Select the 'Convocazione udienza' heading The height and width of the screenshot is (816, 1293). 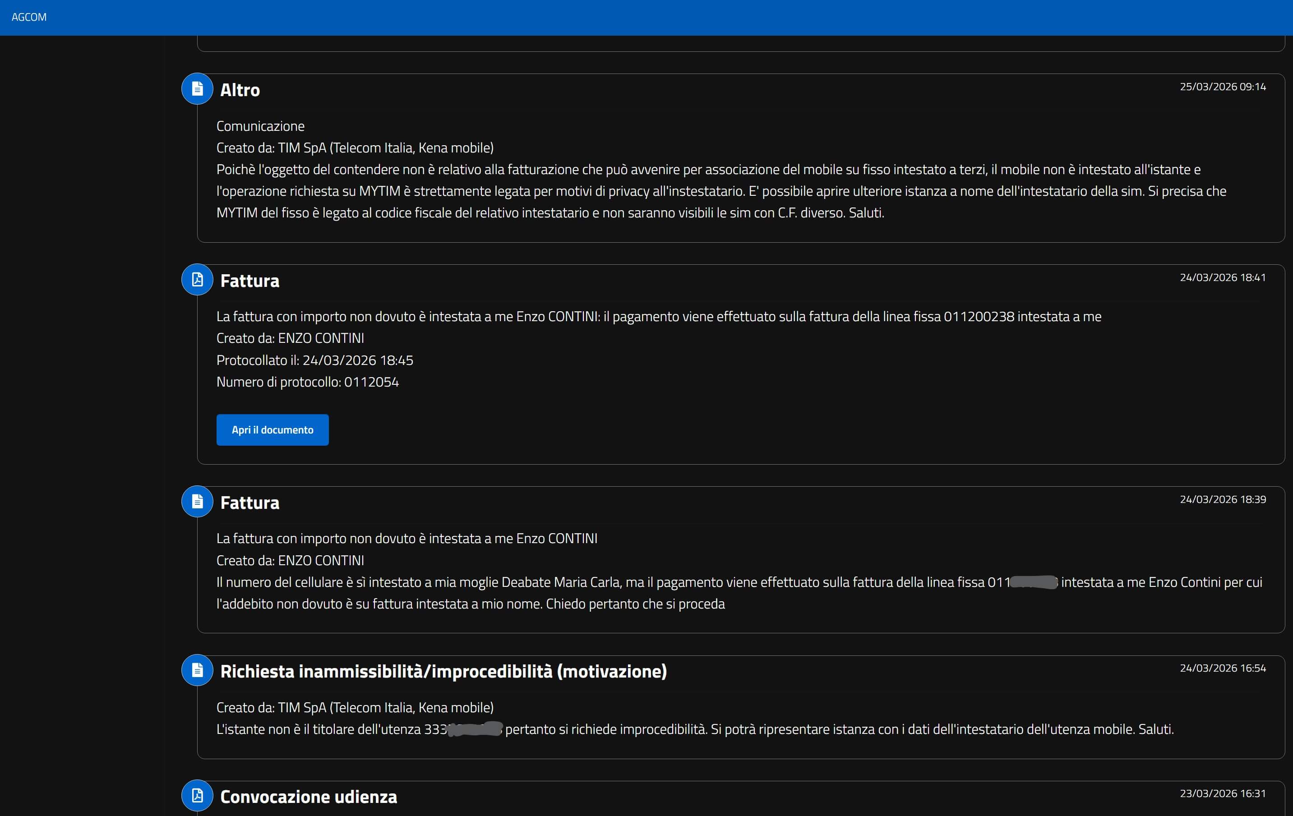pos(308,797)
